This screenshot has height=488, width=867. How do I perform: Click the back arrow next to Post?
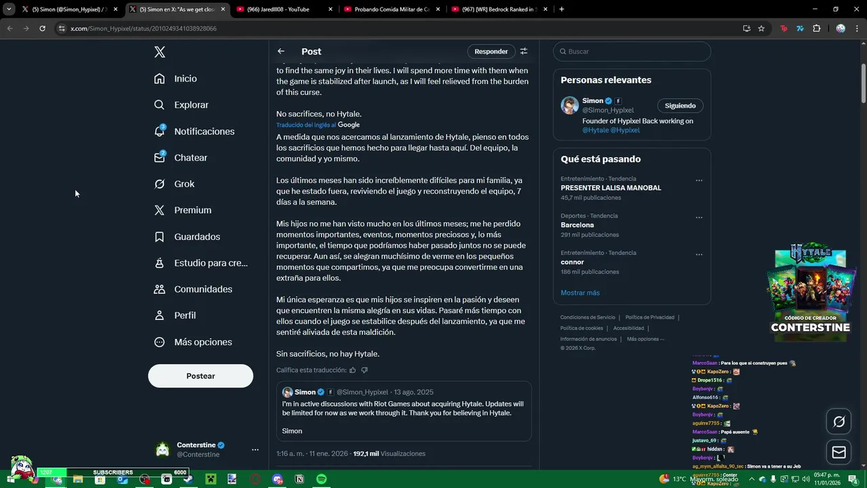coord(281,52)
